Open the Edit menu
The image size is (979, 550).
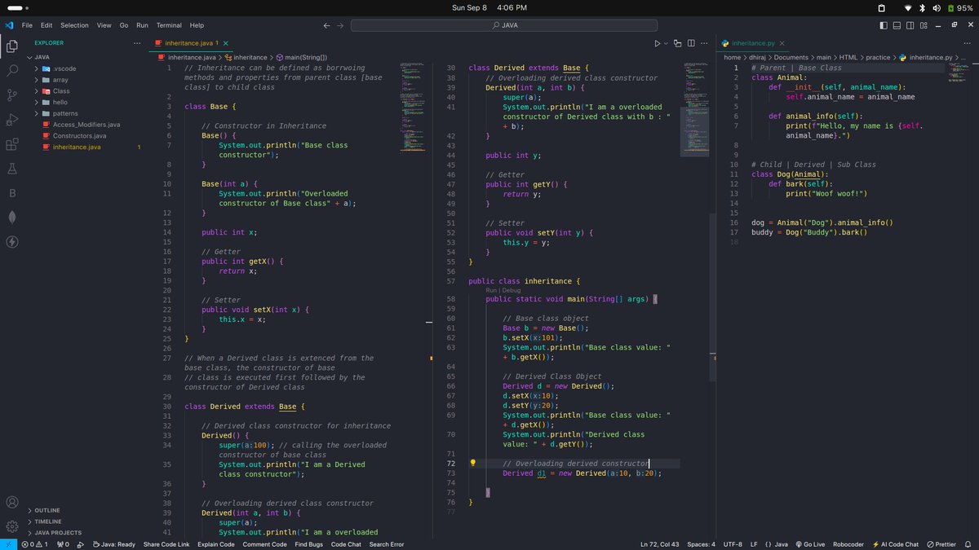47,25
